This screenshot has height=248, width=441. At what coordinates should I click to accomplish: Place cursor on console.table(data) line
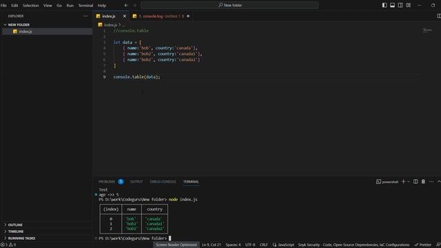click(136, 76)
